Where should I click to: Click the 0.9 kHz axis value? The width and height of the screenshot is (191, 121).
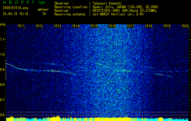pos(2,70)
